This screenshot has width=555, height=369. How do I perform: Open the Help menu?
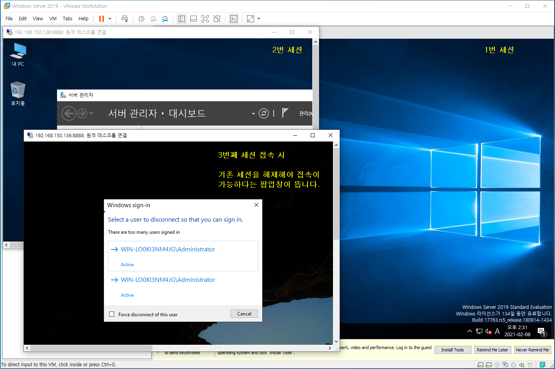(83, 18)
